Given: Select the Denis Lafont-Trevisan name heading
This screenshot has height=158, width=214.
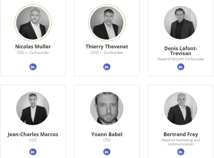Looking at the screenshot, I should 181,51.
